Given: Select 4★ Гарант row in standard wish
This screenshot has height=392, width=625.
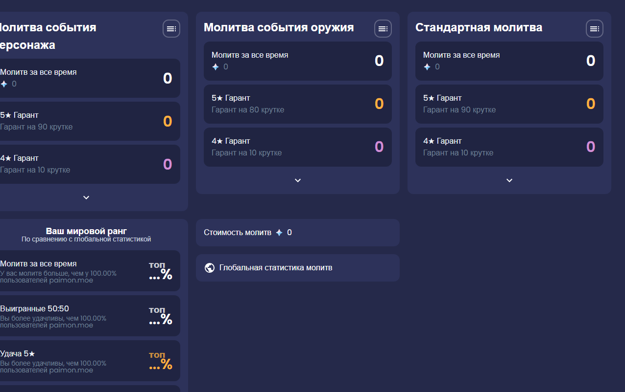Looking at the screenshot, I should coord(509,147).
